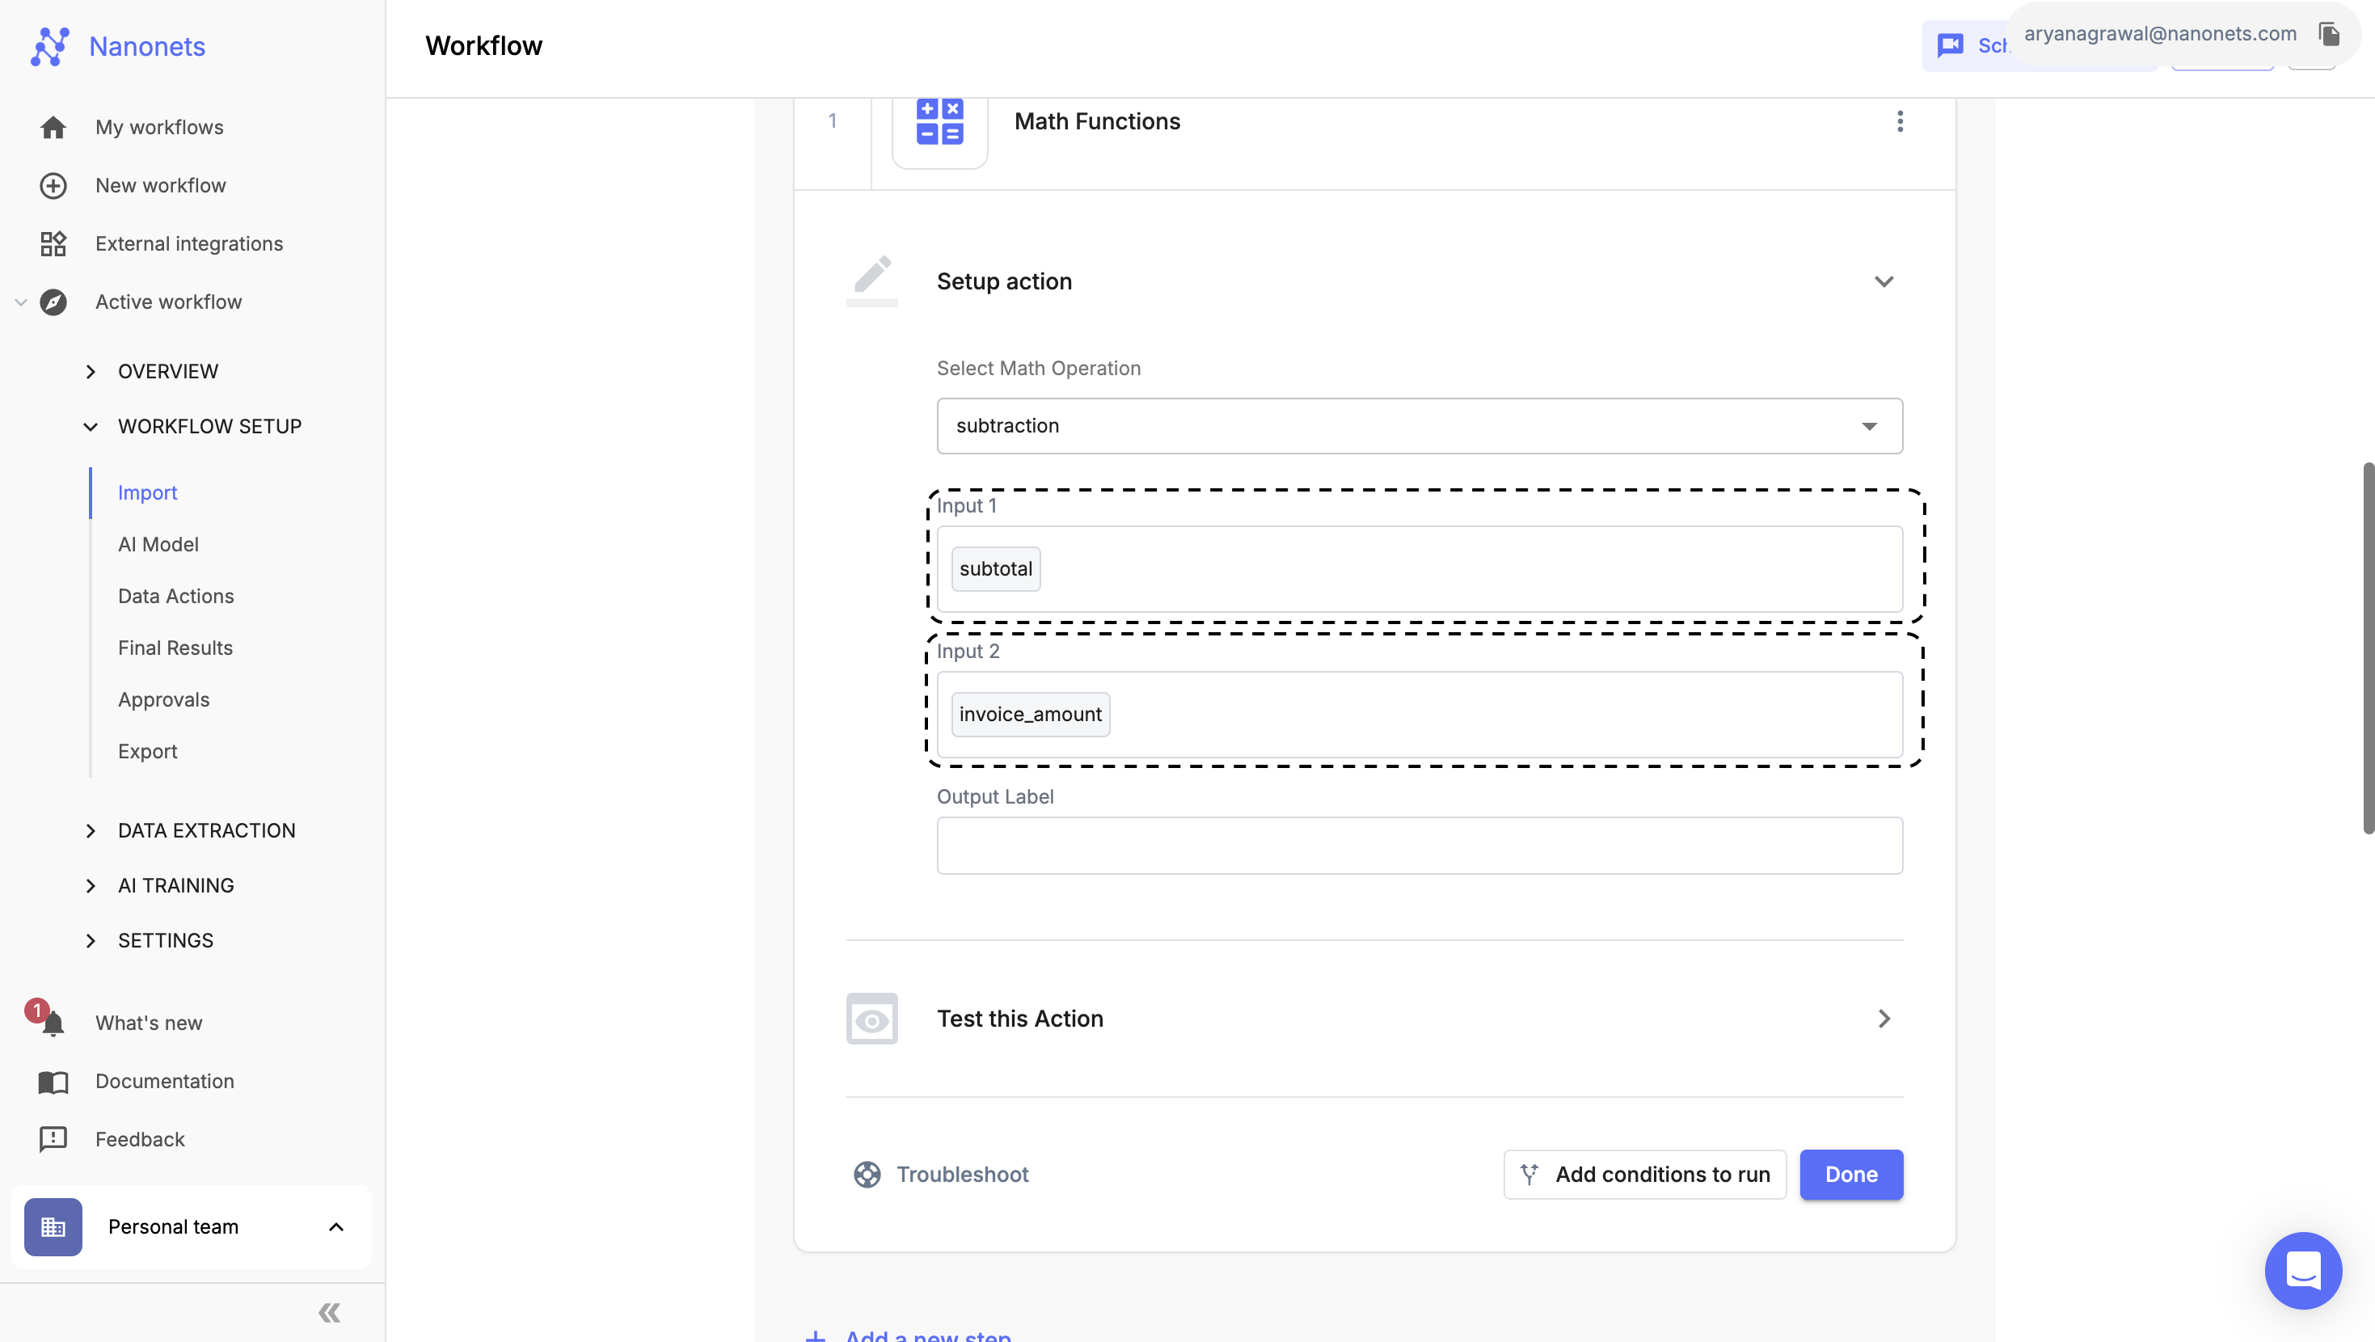Collapse Active workflow tree arrow
2375x1342 pixels.
[20, 302]
